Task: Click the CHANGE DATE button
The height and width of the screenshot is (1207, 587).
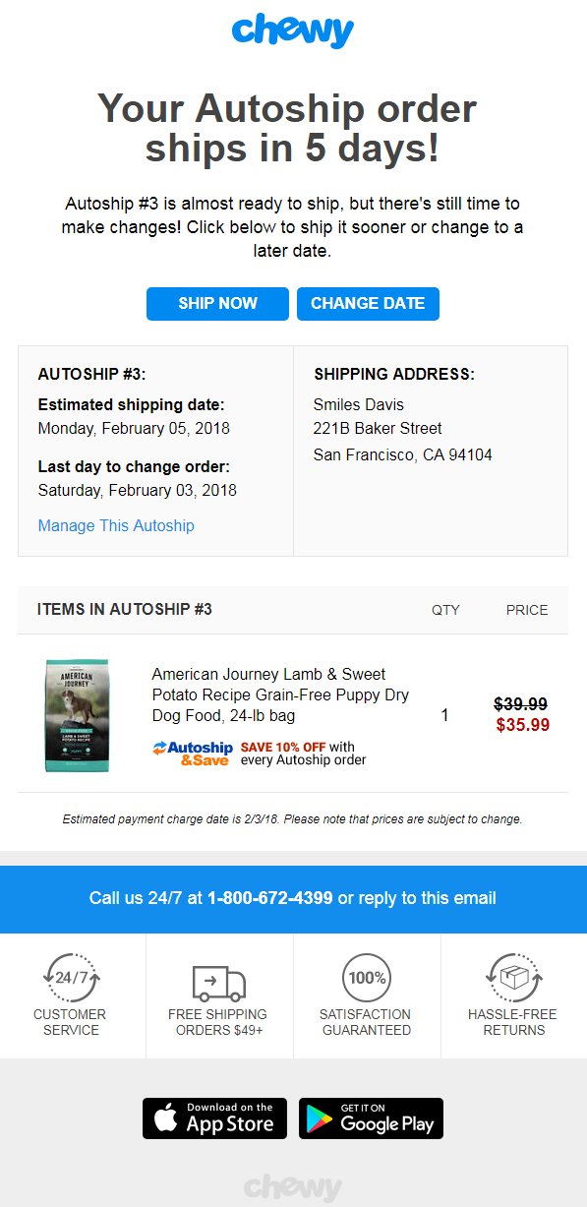Action: pos(368,304)
